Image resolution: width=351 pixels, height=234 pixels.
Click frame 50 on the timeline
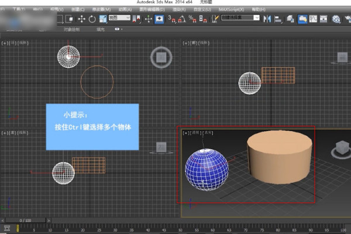pyautogui.click(x=180, y=230)
